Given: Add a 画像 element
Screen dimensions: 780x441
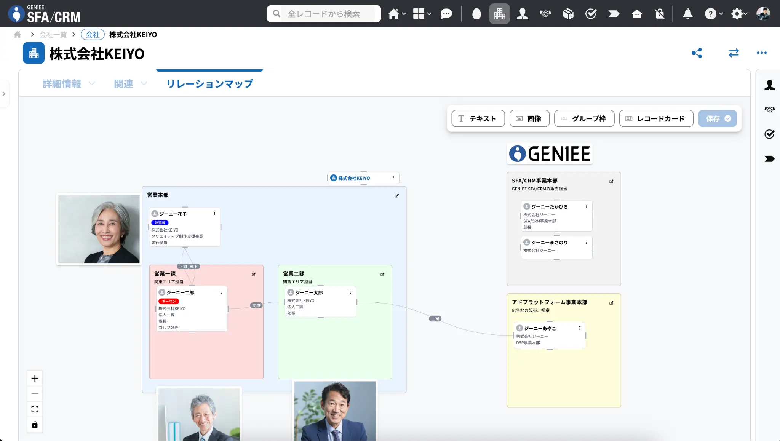Looking at the screenshot, I should point(529,118).
